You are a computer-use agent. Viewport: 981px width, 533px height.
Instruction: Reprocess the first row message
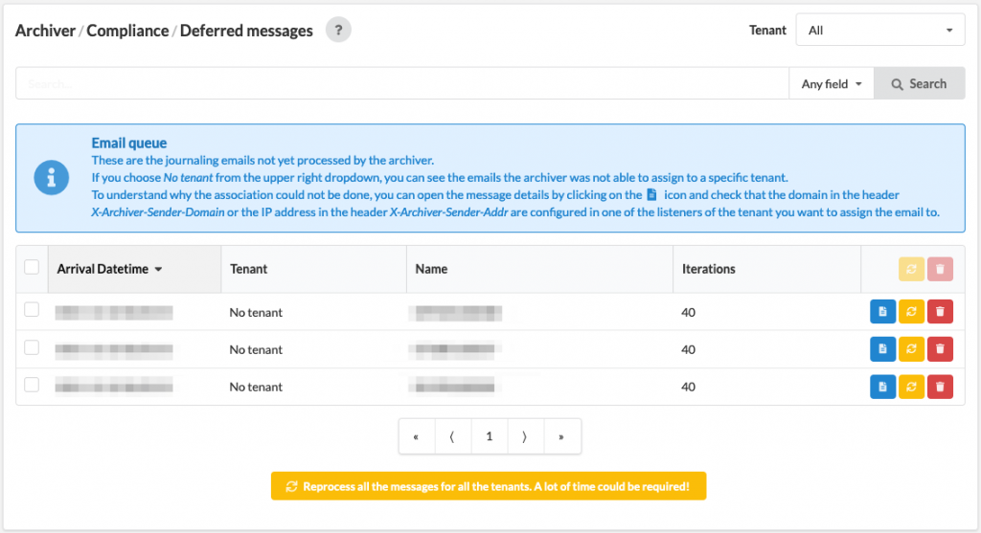click(911, 312)
